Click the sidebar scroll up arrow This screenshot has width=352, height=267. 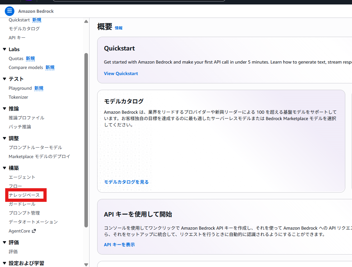(86, 21)
